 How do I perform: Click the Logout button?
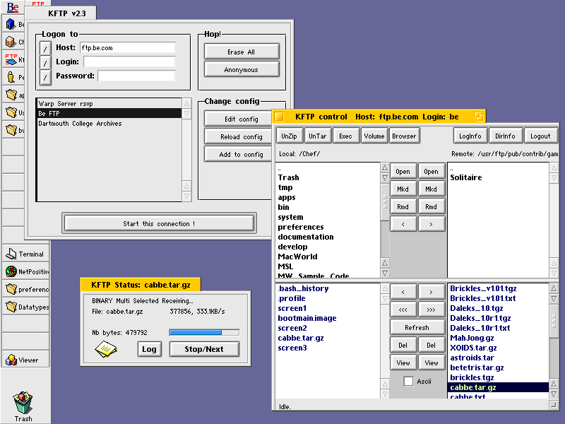(540, 136)
